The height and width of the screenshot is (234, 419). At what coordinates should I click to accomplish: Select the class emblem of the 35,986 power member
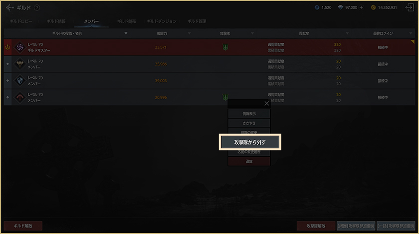point(20,64)
